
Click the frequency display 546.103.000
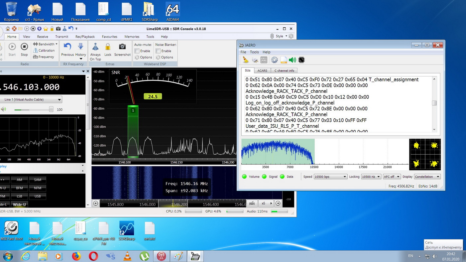(x=30, y=87)
